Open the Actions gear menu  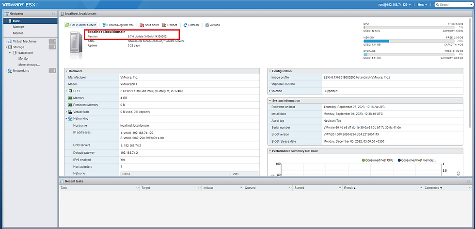(213, 25)
